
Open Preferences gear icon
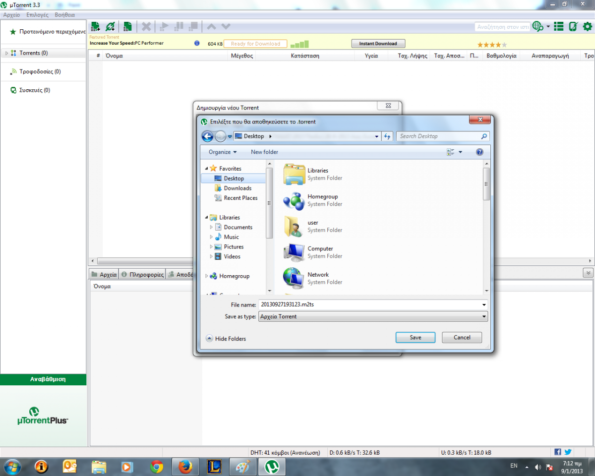point(588,26)
